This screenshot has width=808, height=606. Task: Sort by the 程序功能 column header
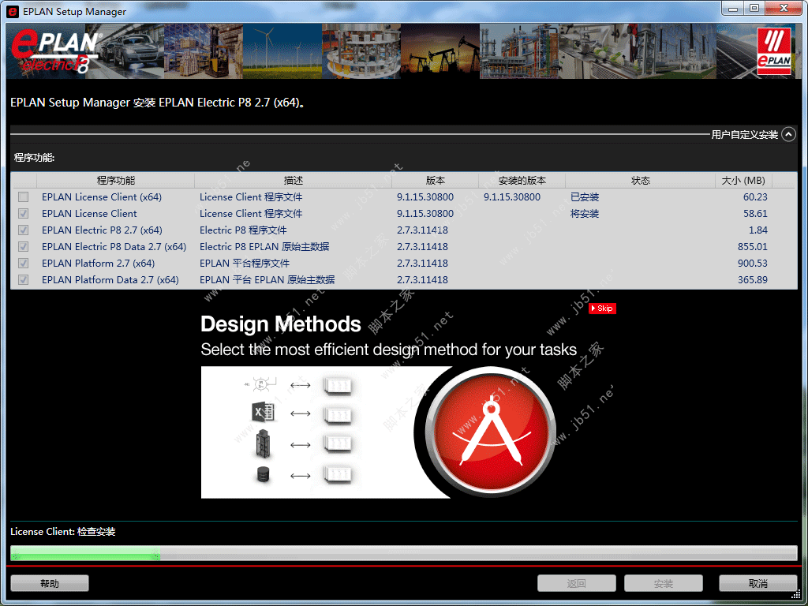[116, 181]
